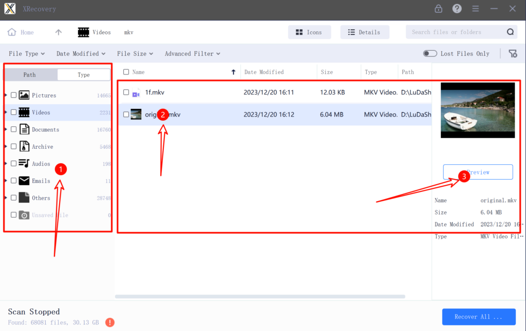Check the Others category checkbox
This screenshot has width=526, height=331.
pyautogui.click(x=13, y=198)
